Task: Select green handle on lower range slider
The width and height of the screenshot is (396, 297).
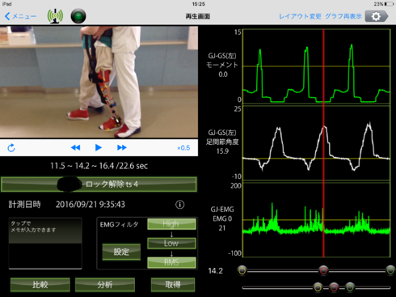Action: coord(350,287)
